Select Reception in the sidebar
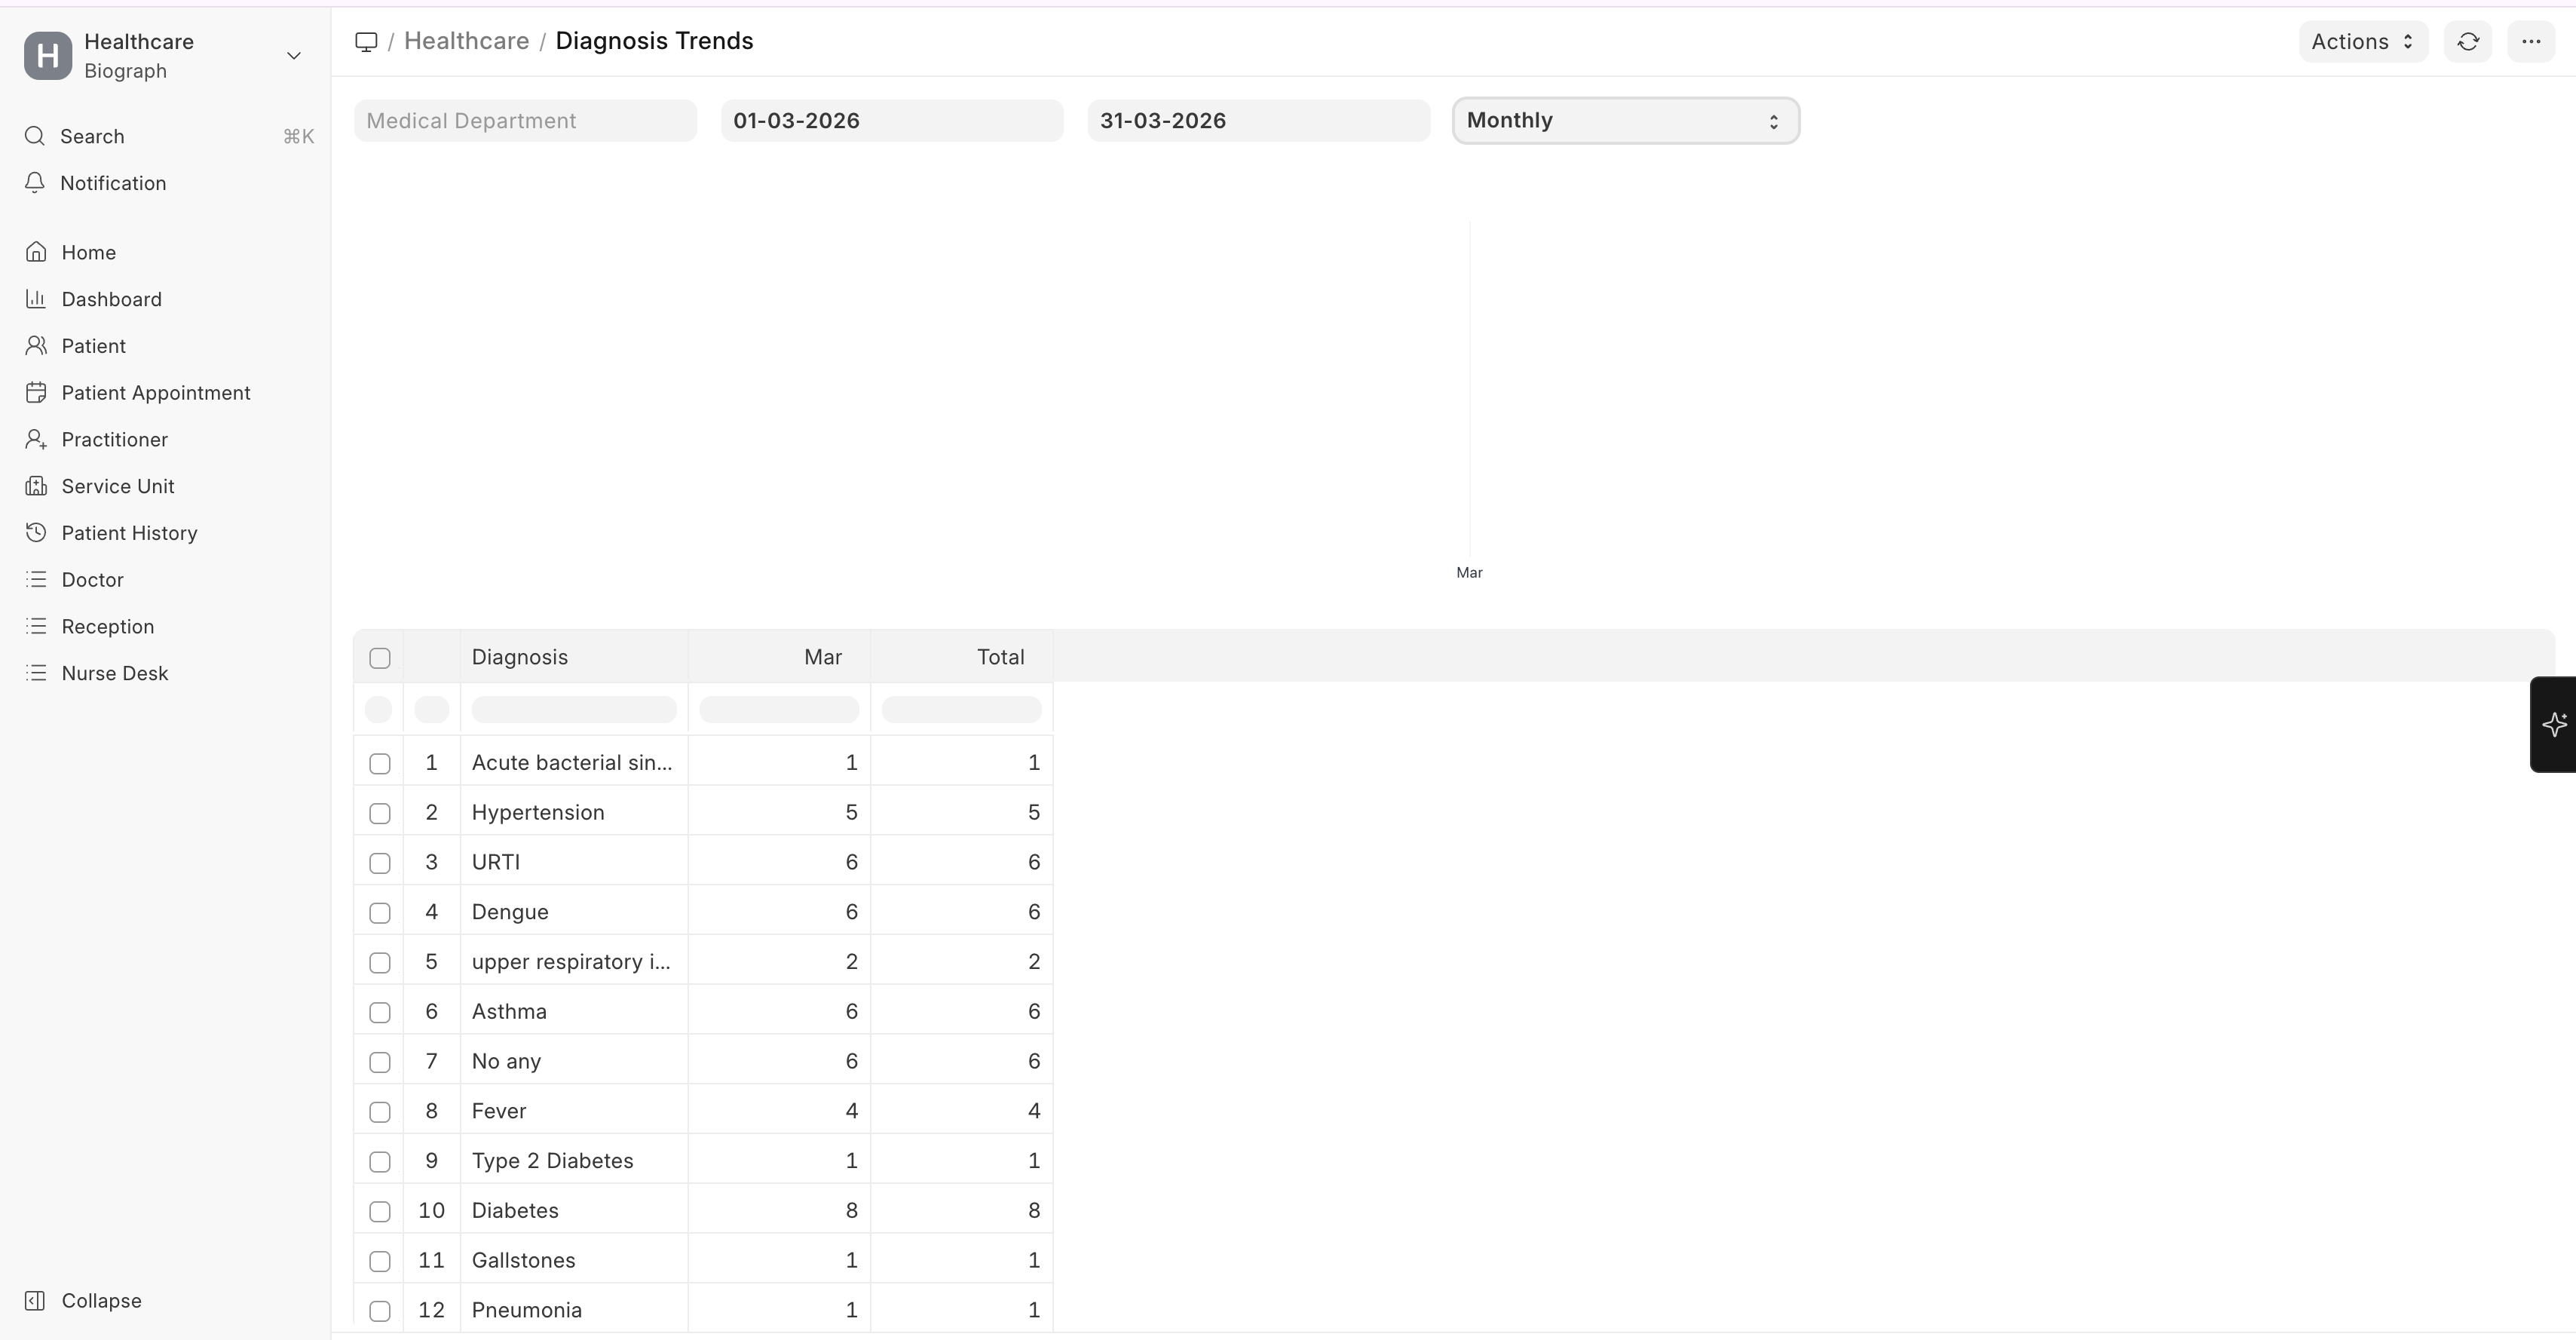This screenshot has height=1340, width=2576. 107,626
